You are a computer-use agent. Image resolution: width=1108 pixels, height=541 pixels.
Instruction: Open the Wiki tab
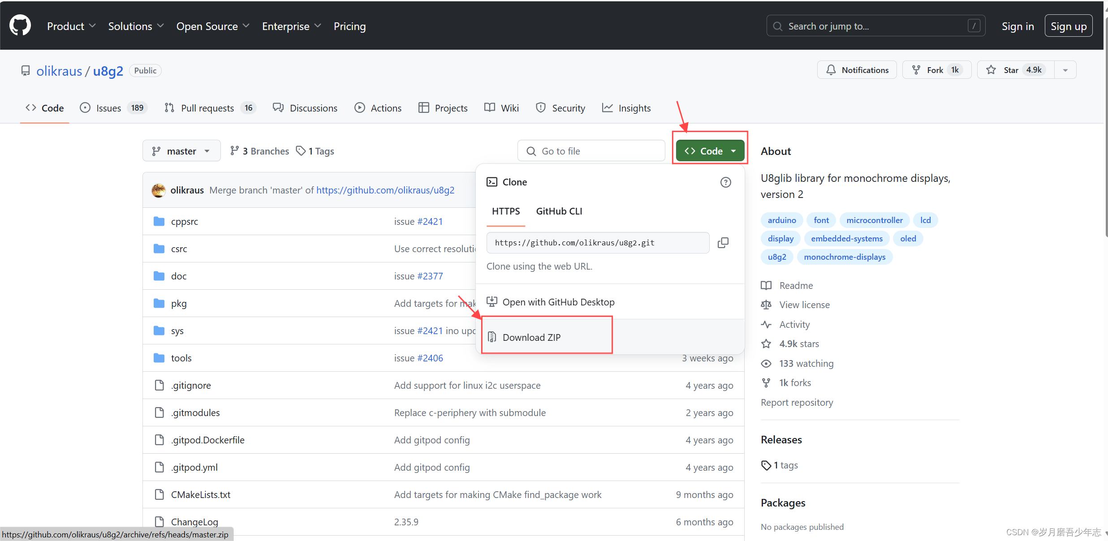501,108
